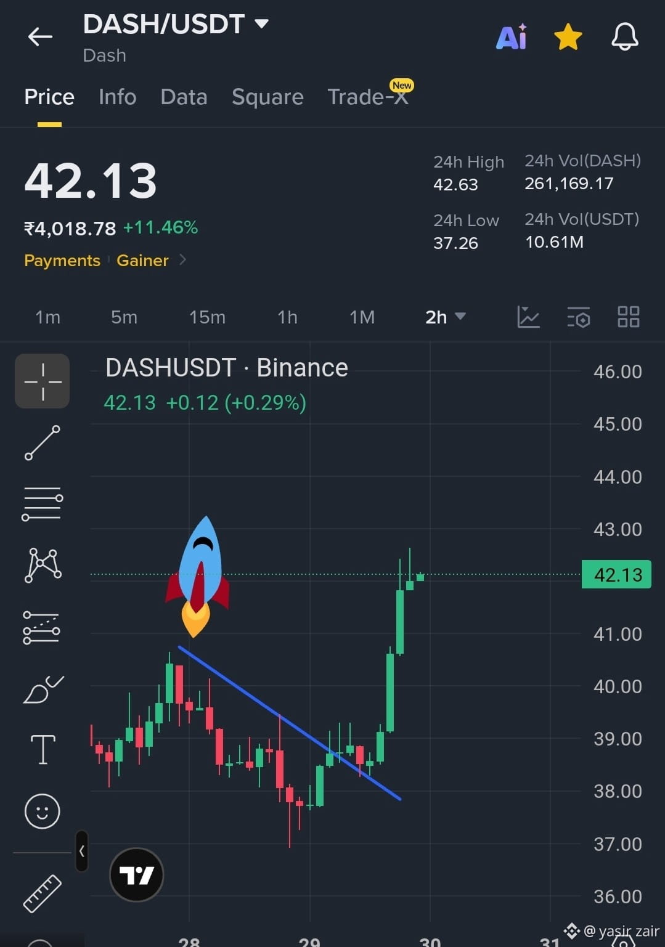Select the horizontal lines Fibonacci tool
This screenshot has height=947, width=665.
tap(43, 503)
